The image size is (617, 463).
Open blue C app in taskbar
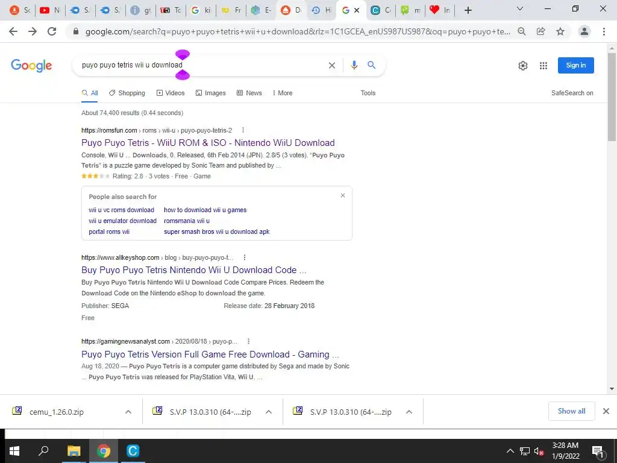[133, 451]
